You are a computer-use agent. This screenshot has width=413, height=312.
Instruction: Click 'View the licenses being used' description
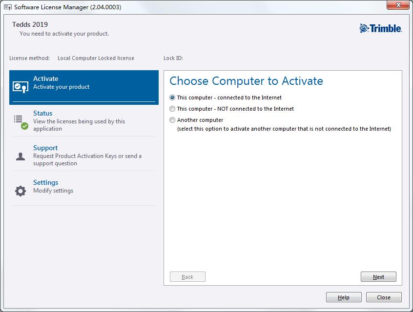[x=79, y=125]
